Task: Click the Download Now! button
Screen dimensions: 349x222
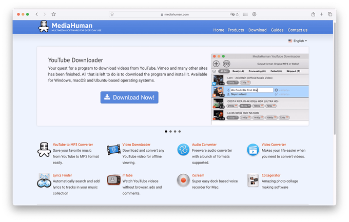Action: 129,97
